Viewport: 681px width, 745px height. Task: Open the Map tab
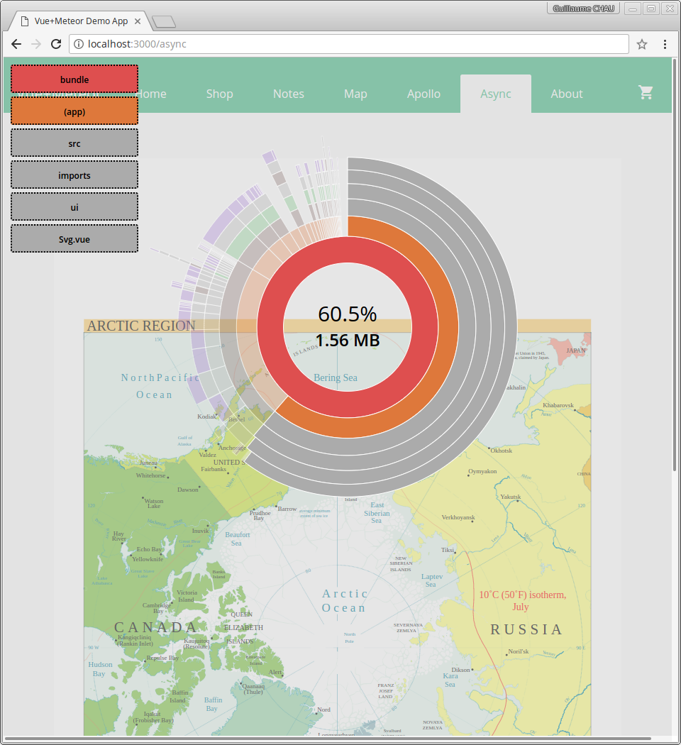coord(355,94)
